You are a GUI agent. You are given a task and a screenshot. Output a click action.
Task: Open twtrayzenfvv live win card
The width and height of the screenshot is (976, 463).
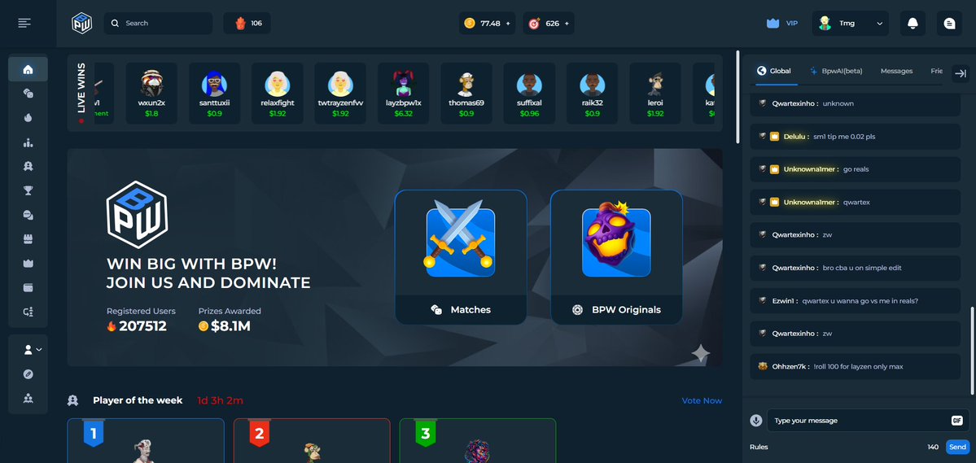340,93
